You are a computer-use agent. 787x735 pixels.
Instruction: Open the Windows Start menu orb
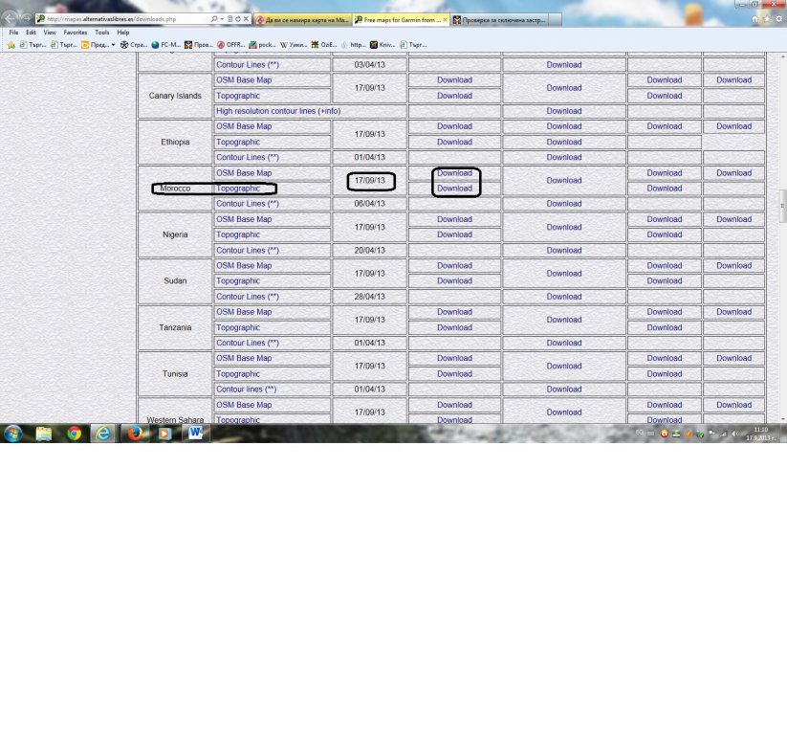13,434
